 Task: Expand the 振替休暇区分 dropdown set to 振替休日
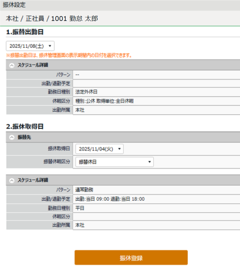[x=114, y=162]
